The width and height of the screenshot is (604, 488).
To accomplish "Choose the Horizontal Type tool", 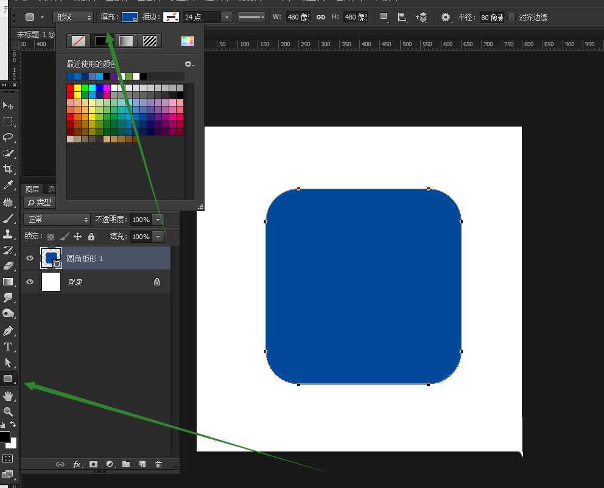I will tap(8, 347).
